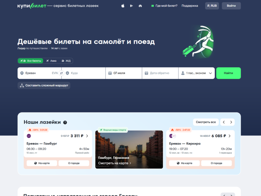Screen dimensions: 261x196
Task: Open the Apple App Store icon link
Action: 123,6
